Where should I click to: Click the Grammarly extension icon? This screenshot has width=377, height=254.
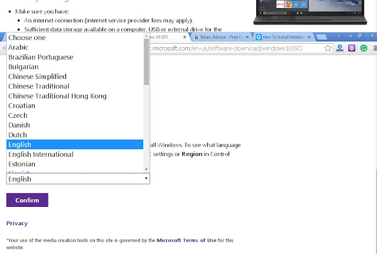point(363,48)
